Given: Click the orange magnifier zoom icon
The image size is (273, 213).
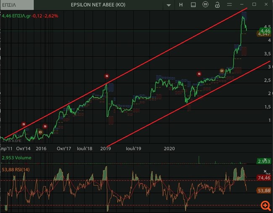Looking at the screenshot, I should click(265, 205).
